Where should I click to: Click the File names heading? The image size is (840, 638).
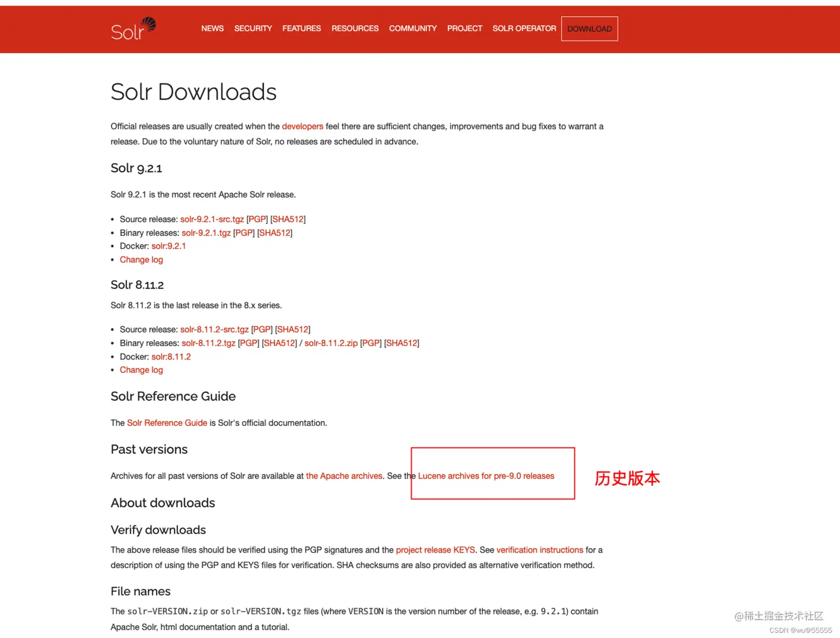pos(141,591)
